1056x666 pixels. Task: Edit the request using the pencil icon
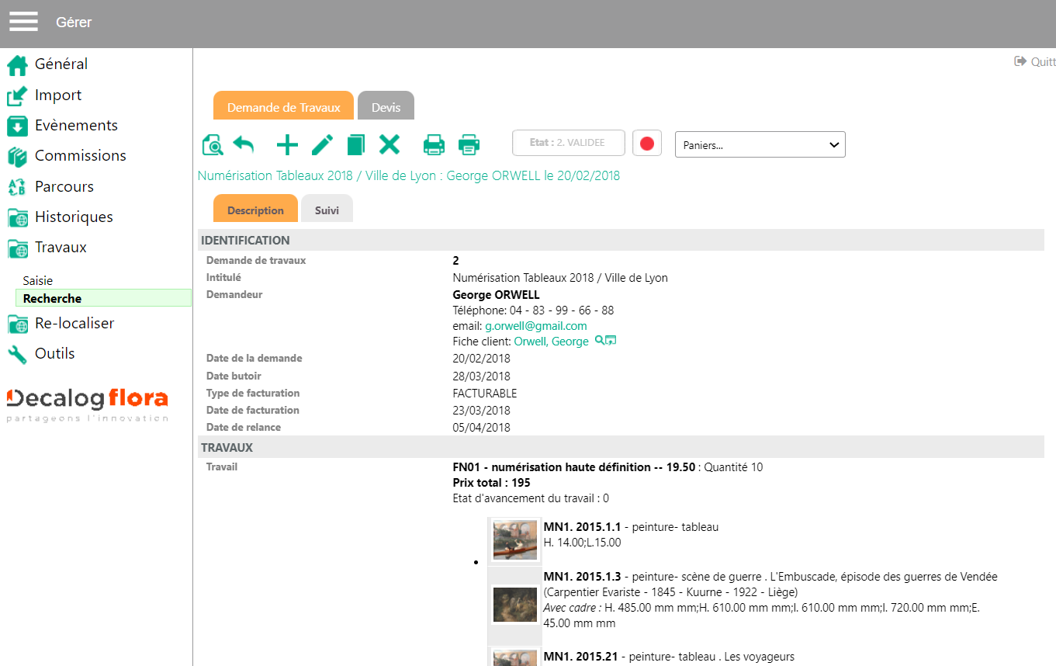point(322,145)
